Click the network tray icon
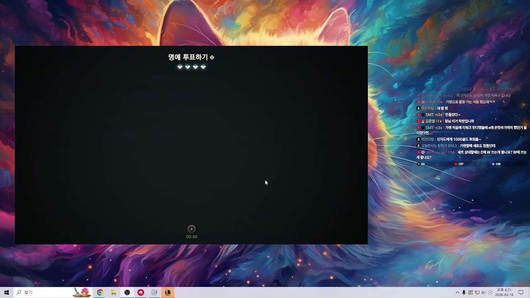 coord(477,293)
